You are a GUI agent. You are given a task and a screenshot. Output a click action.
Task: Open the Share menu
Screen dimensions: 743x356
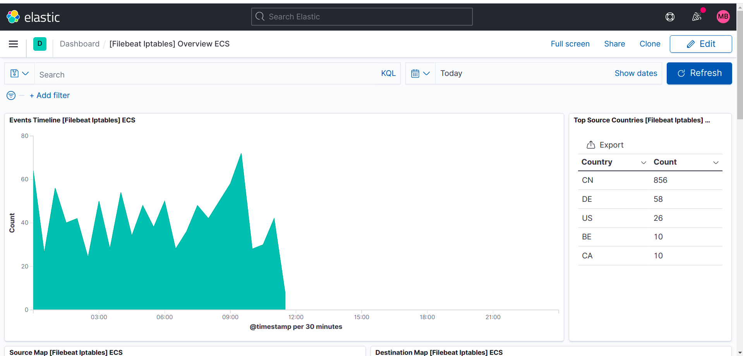614,44
